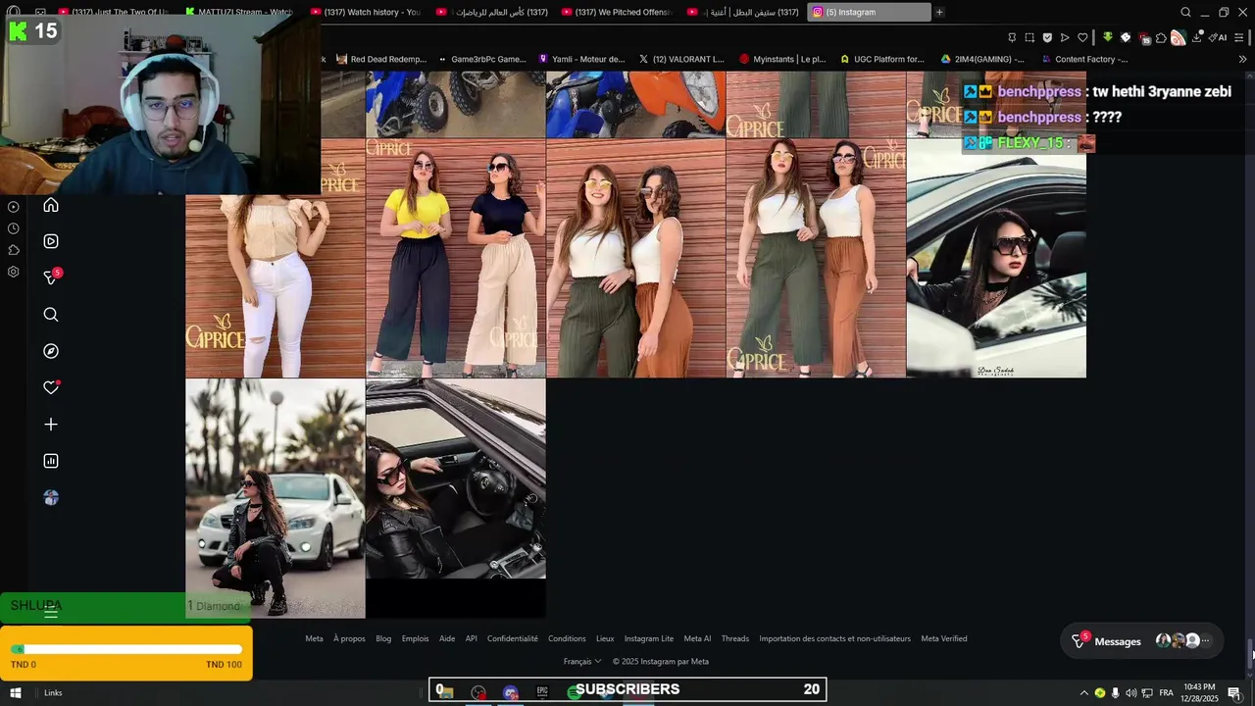Click Importation des contacts et non-utilisateurs link

[x=834, y=638]
